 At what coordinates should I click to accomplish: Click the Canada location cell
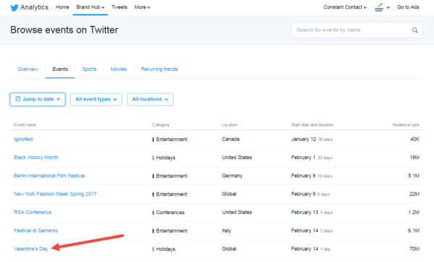[230, 139]
